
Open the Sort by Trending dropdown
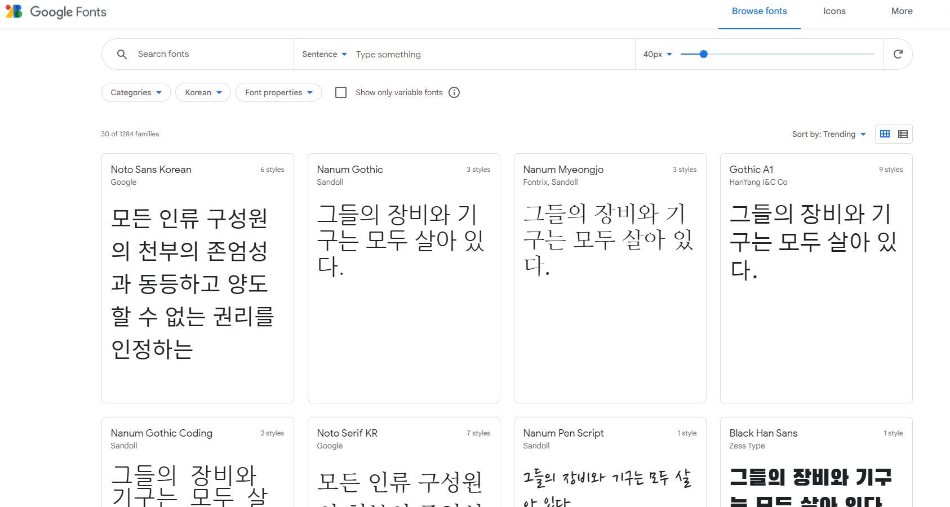[x=829, y=134]
